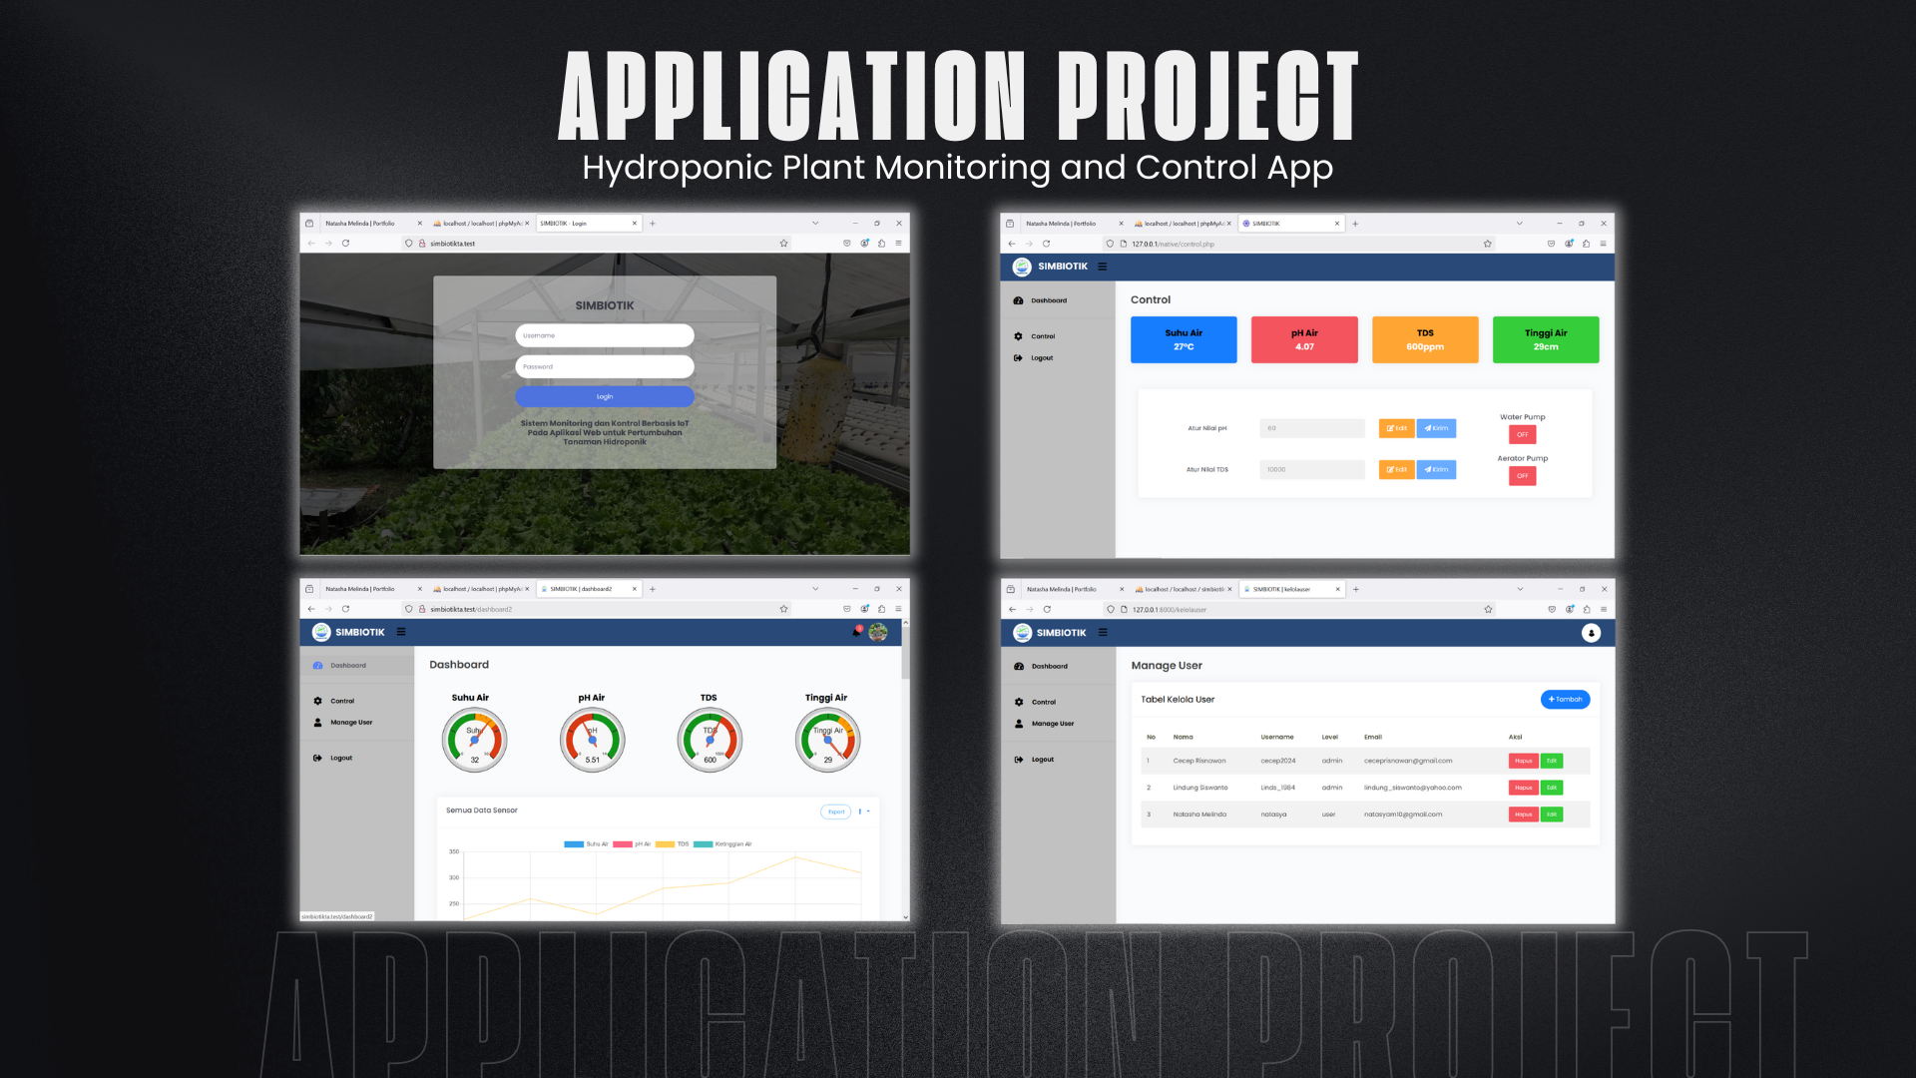Screen dimensions: 1916x1078
Task: Select phpMyAdmin tab in Control window
Action: tap(1182, 224)
